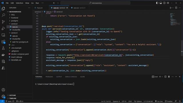The width and height of the screenshot is (183, 103).
Task: Open the File menu
Action: [x=7, y=3]
